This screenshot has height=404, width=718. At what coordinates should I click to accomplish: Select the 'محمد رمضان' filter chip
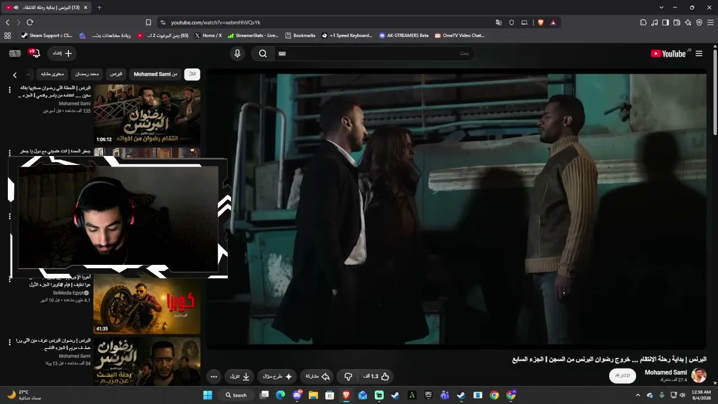click(88, 74)
